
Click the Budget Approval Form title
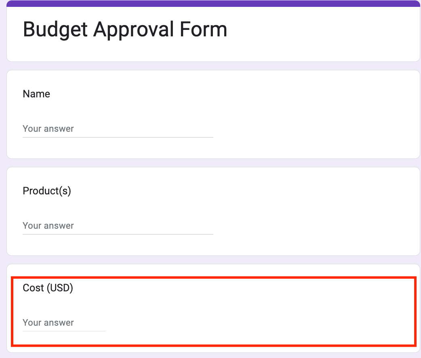tap(125, 29)
